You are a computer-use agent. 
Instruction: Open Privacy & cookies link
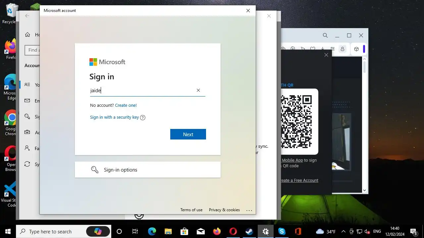(x=224, y=210)
